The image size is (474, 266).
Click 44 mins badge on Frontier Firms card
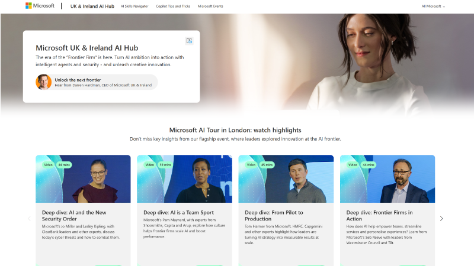point(369,165)
